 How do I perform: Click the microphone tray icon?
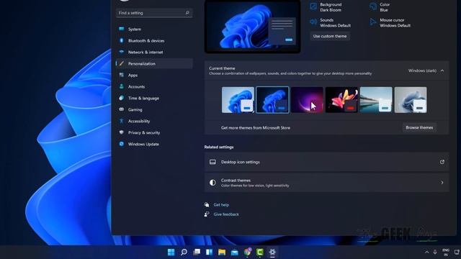click(435, 252)
